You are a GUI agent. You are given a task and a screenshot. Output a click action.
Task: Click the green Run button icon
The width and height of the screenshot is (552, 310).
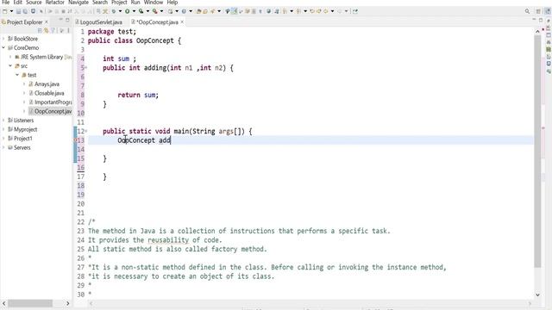[x=127, y=11]
